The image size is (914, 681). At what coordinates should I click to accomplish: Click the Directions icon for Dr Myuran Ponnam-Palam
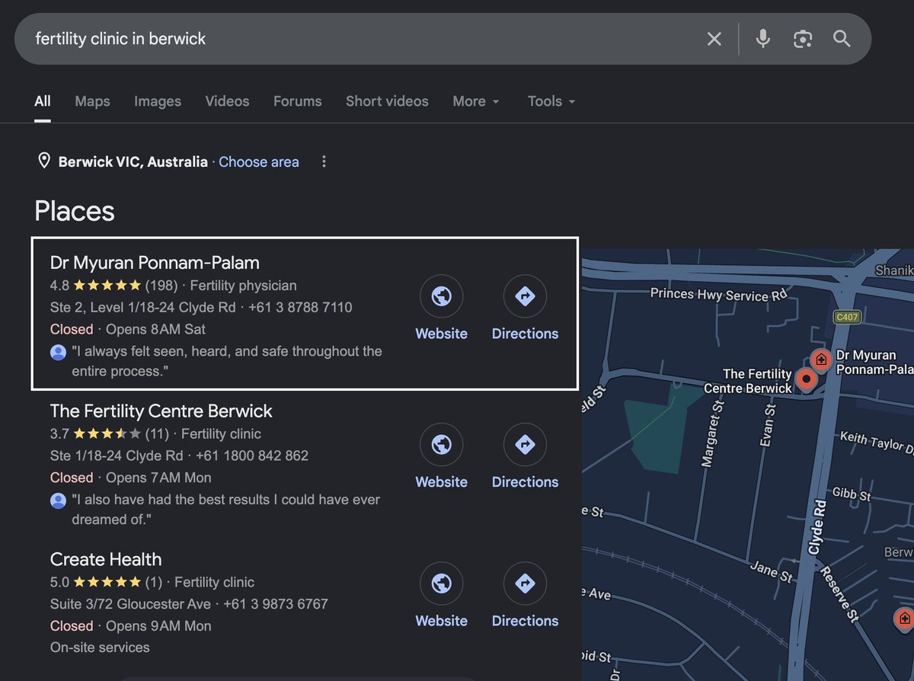[x=525, y=296]
